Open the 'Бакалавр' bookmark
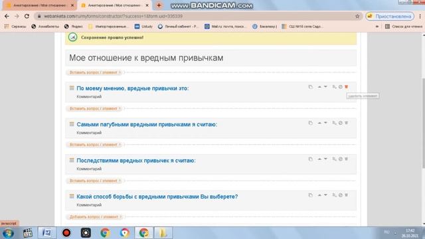The height and width of the screenshot is (239, 425). click(x=265, y=27)
